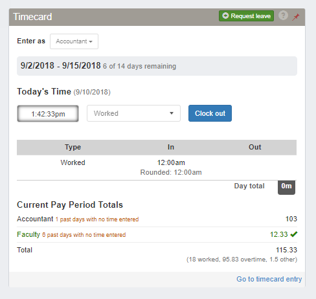Click the green checkmark beside 12.33

[294, 234]
